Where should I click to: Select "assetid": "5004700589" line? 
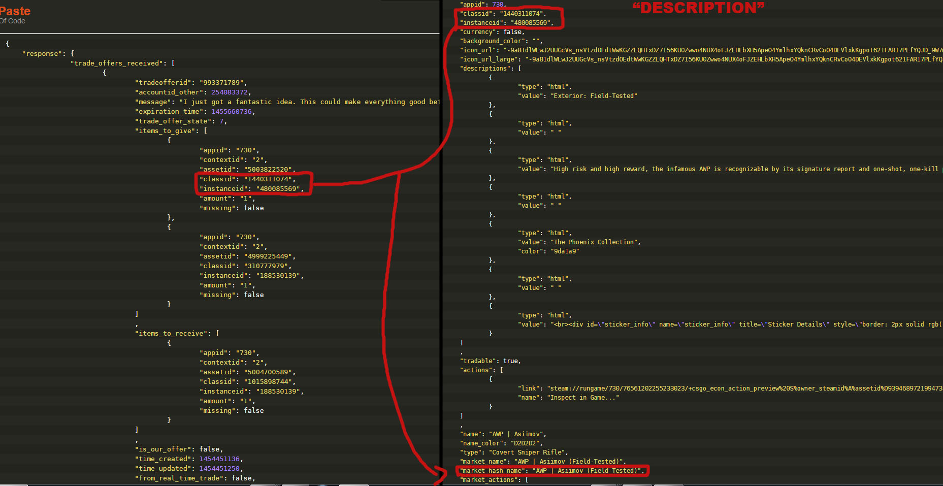coord(247,372)
